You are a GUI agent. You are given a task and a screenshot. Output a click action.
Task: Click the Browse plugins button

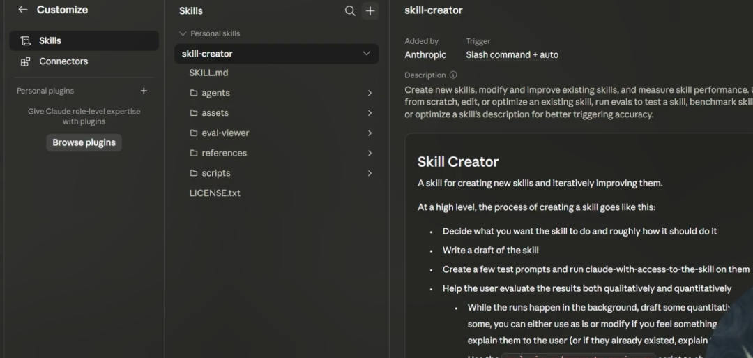pyautogui.click(x=84, y=143)
